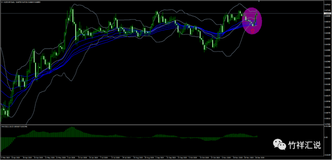Click the '12 May 2020' date on the time axis
Image resolution: width=332 pixels, height=160 pixels.
click(50, 158)
